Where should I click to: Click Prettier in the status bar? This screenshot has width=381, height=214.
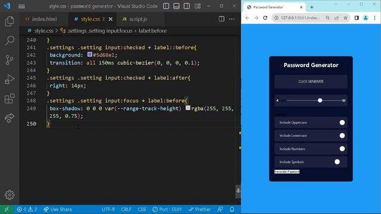pyautogui.click(x=200, y=209)
